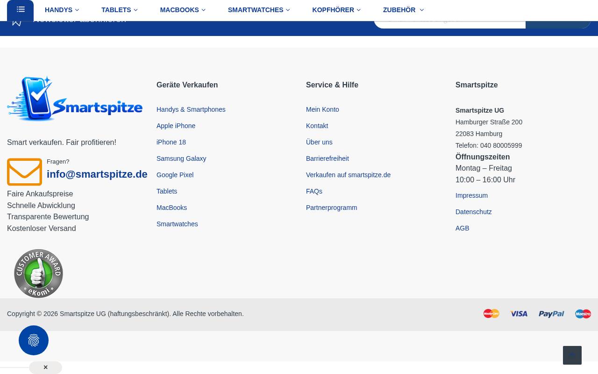Go to the Kontakt page
This screenshot has width=598, height=374.
[317, 126]
